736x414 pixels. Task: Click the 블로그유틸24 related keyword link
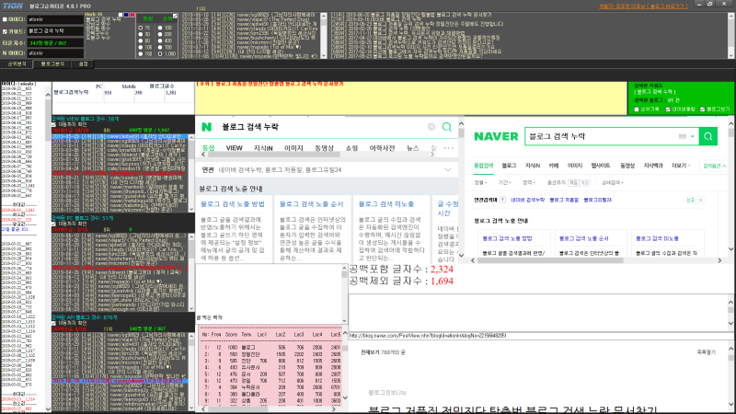pyautogui.click(x=597, y=200)
